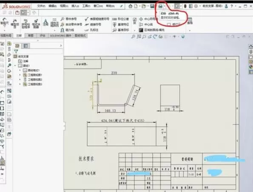This screenshot has height=192, width=253.
Task: Click the Save floppy disk icon
Action: (152, 6)
